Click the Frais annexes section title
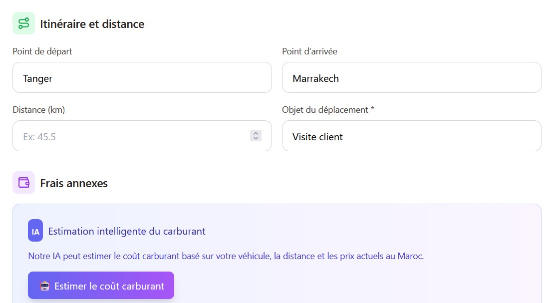552x303 pixels. (73, 183)
